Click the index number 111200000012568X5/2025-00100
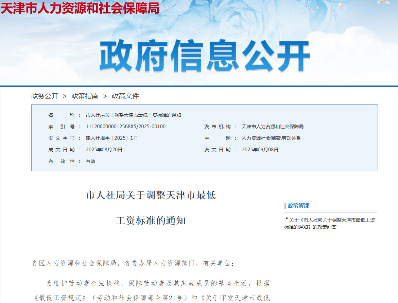The width and height of the screenshot is (398, 303). [x=125, y=127]
